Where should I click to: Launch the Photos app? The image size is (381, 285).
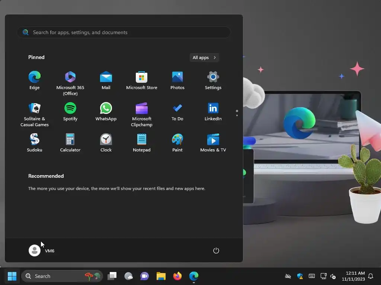pyautogui.click(x=177, y=81)
